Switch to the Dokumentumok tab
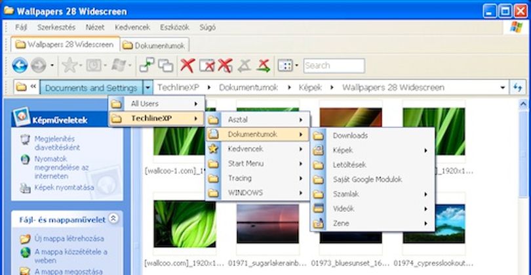The image size is (531, 275). click(x=154, y=45)
